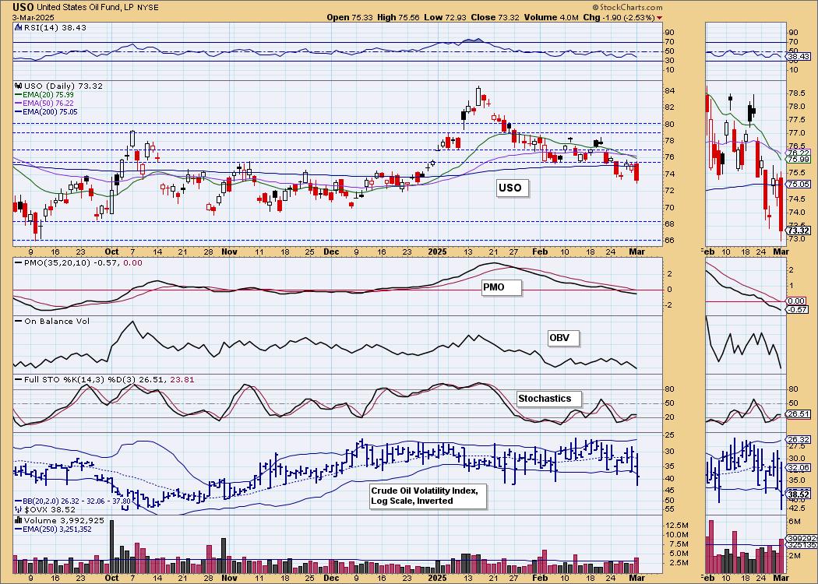This screenshot has height=584, width=818.
Task: Click the tallest October volume bar
Action: (111, 547)
